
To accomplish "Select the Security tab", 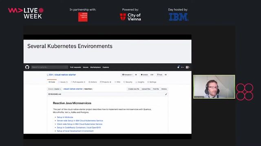I will 128,82.
